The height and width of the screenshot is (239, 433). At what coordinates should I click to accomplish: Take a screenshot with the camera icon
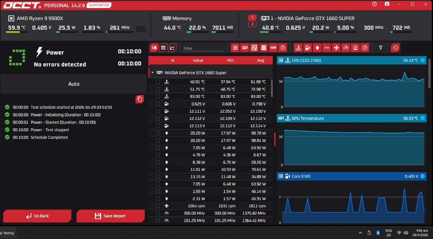387,4
